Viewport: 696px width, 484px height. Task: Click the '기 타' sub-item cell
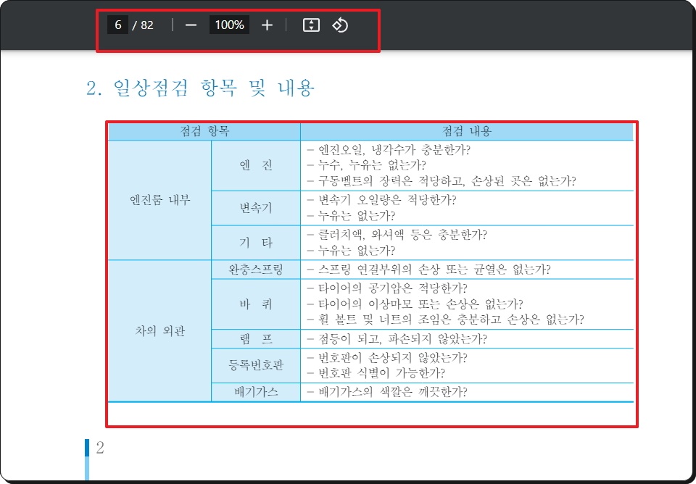(256, 243)
